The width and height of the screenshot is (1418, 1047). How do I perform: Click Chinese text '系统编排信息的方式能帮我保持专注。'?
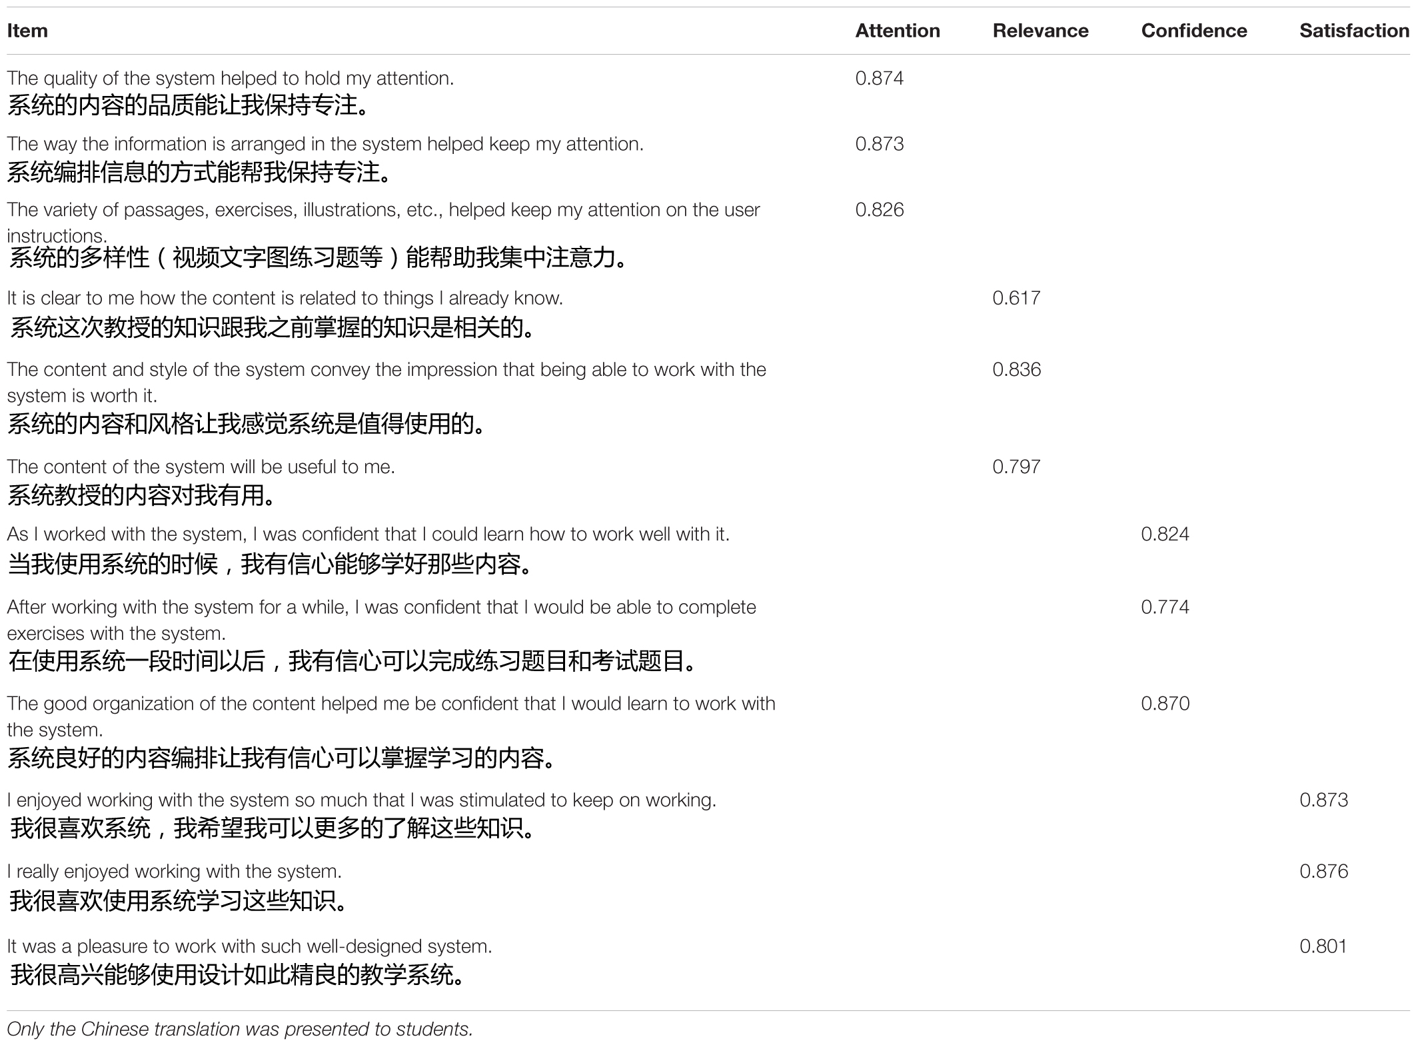point(200,173)
